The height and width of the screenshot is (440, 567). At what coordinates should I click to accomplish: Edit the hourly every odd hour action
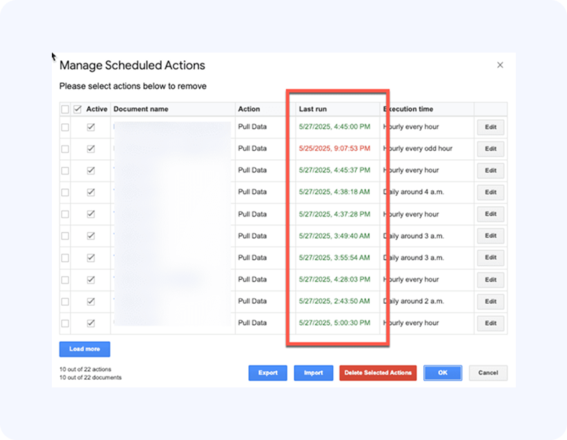pos(490,149)
